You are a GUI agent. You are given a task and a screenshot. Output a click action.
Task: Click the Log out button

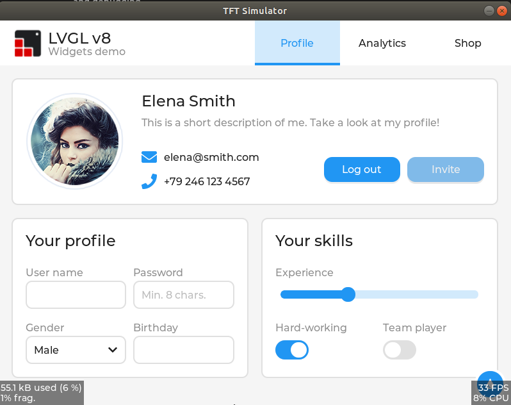(362, 170)
